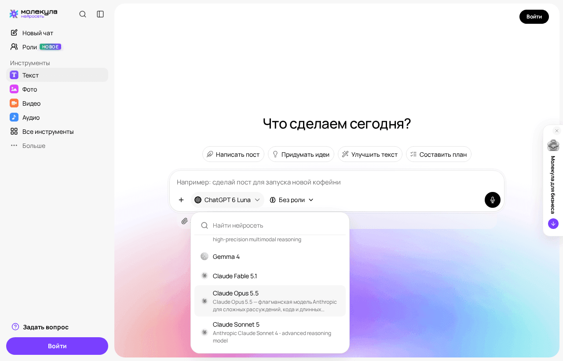Choose the Составить план suggestion

[x=439, y=154]
